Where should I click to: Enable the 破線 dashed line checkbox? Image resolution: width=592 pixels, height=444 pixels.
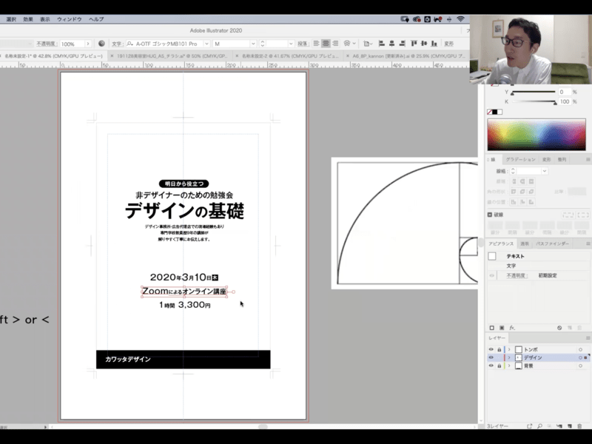pyautogui.click(x=491, y=215)
